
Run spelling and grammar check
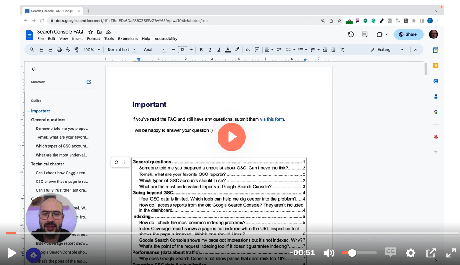pos(68,50)
